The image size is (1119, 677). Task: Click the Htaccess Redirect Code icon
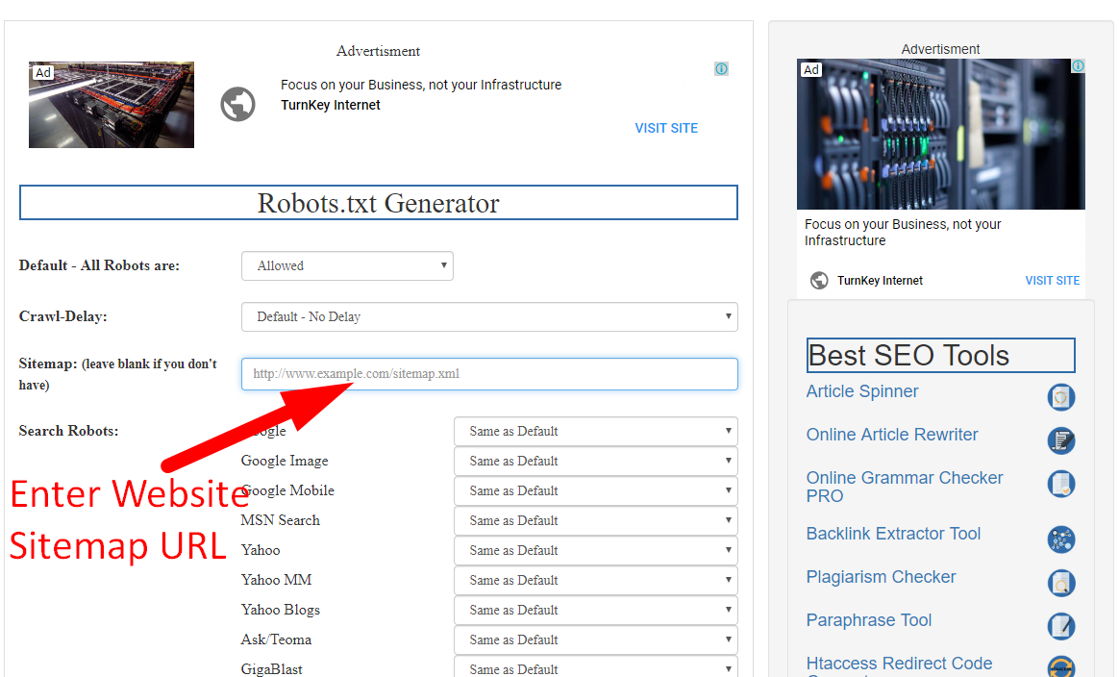point(1061,665)
